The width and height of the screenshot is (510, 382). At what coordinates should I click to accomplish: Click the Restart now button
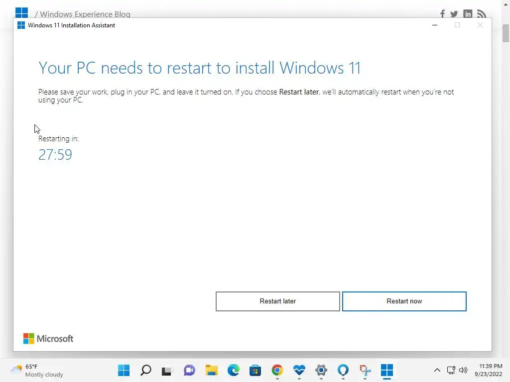[404, 301]
